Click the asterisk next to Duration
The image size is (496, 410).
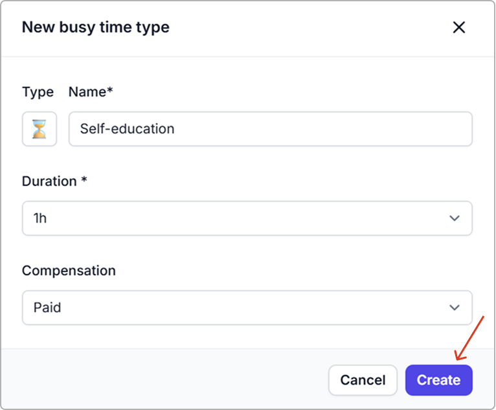pyautogui.click(x=84, y=181)
